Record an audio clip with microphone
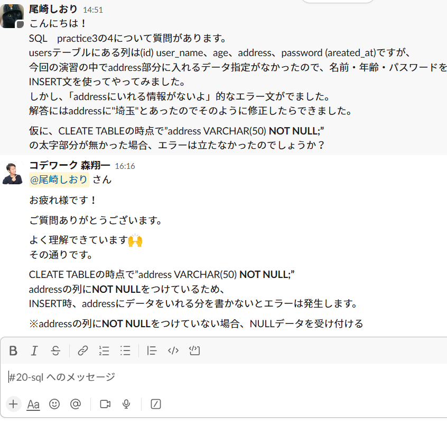This screenshot has width=447, height=422. [x=126, y=404]
